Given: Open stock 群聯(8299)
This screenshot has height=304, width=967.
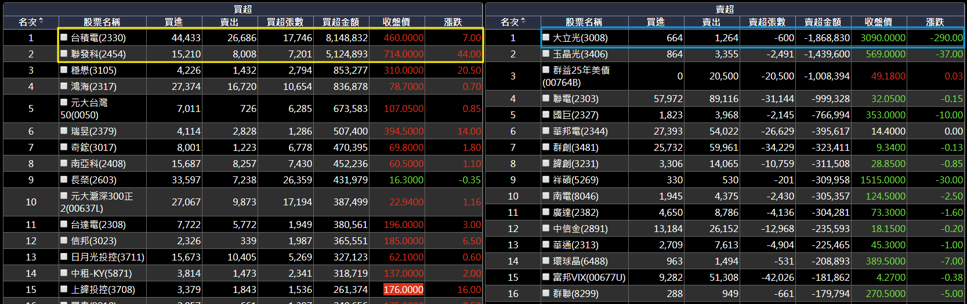Looking at the screenshot, I should [x=575, y=294].
